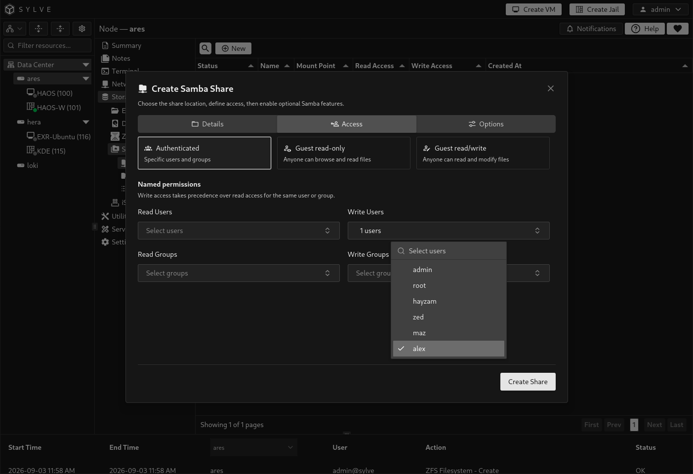This screenshot has width=693, height=474.
Task: Collapse the ares node arrow
Action: [86, 79]
